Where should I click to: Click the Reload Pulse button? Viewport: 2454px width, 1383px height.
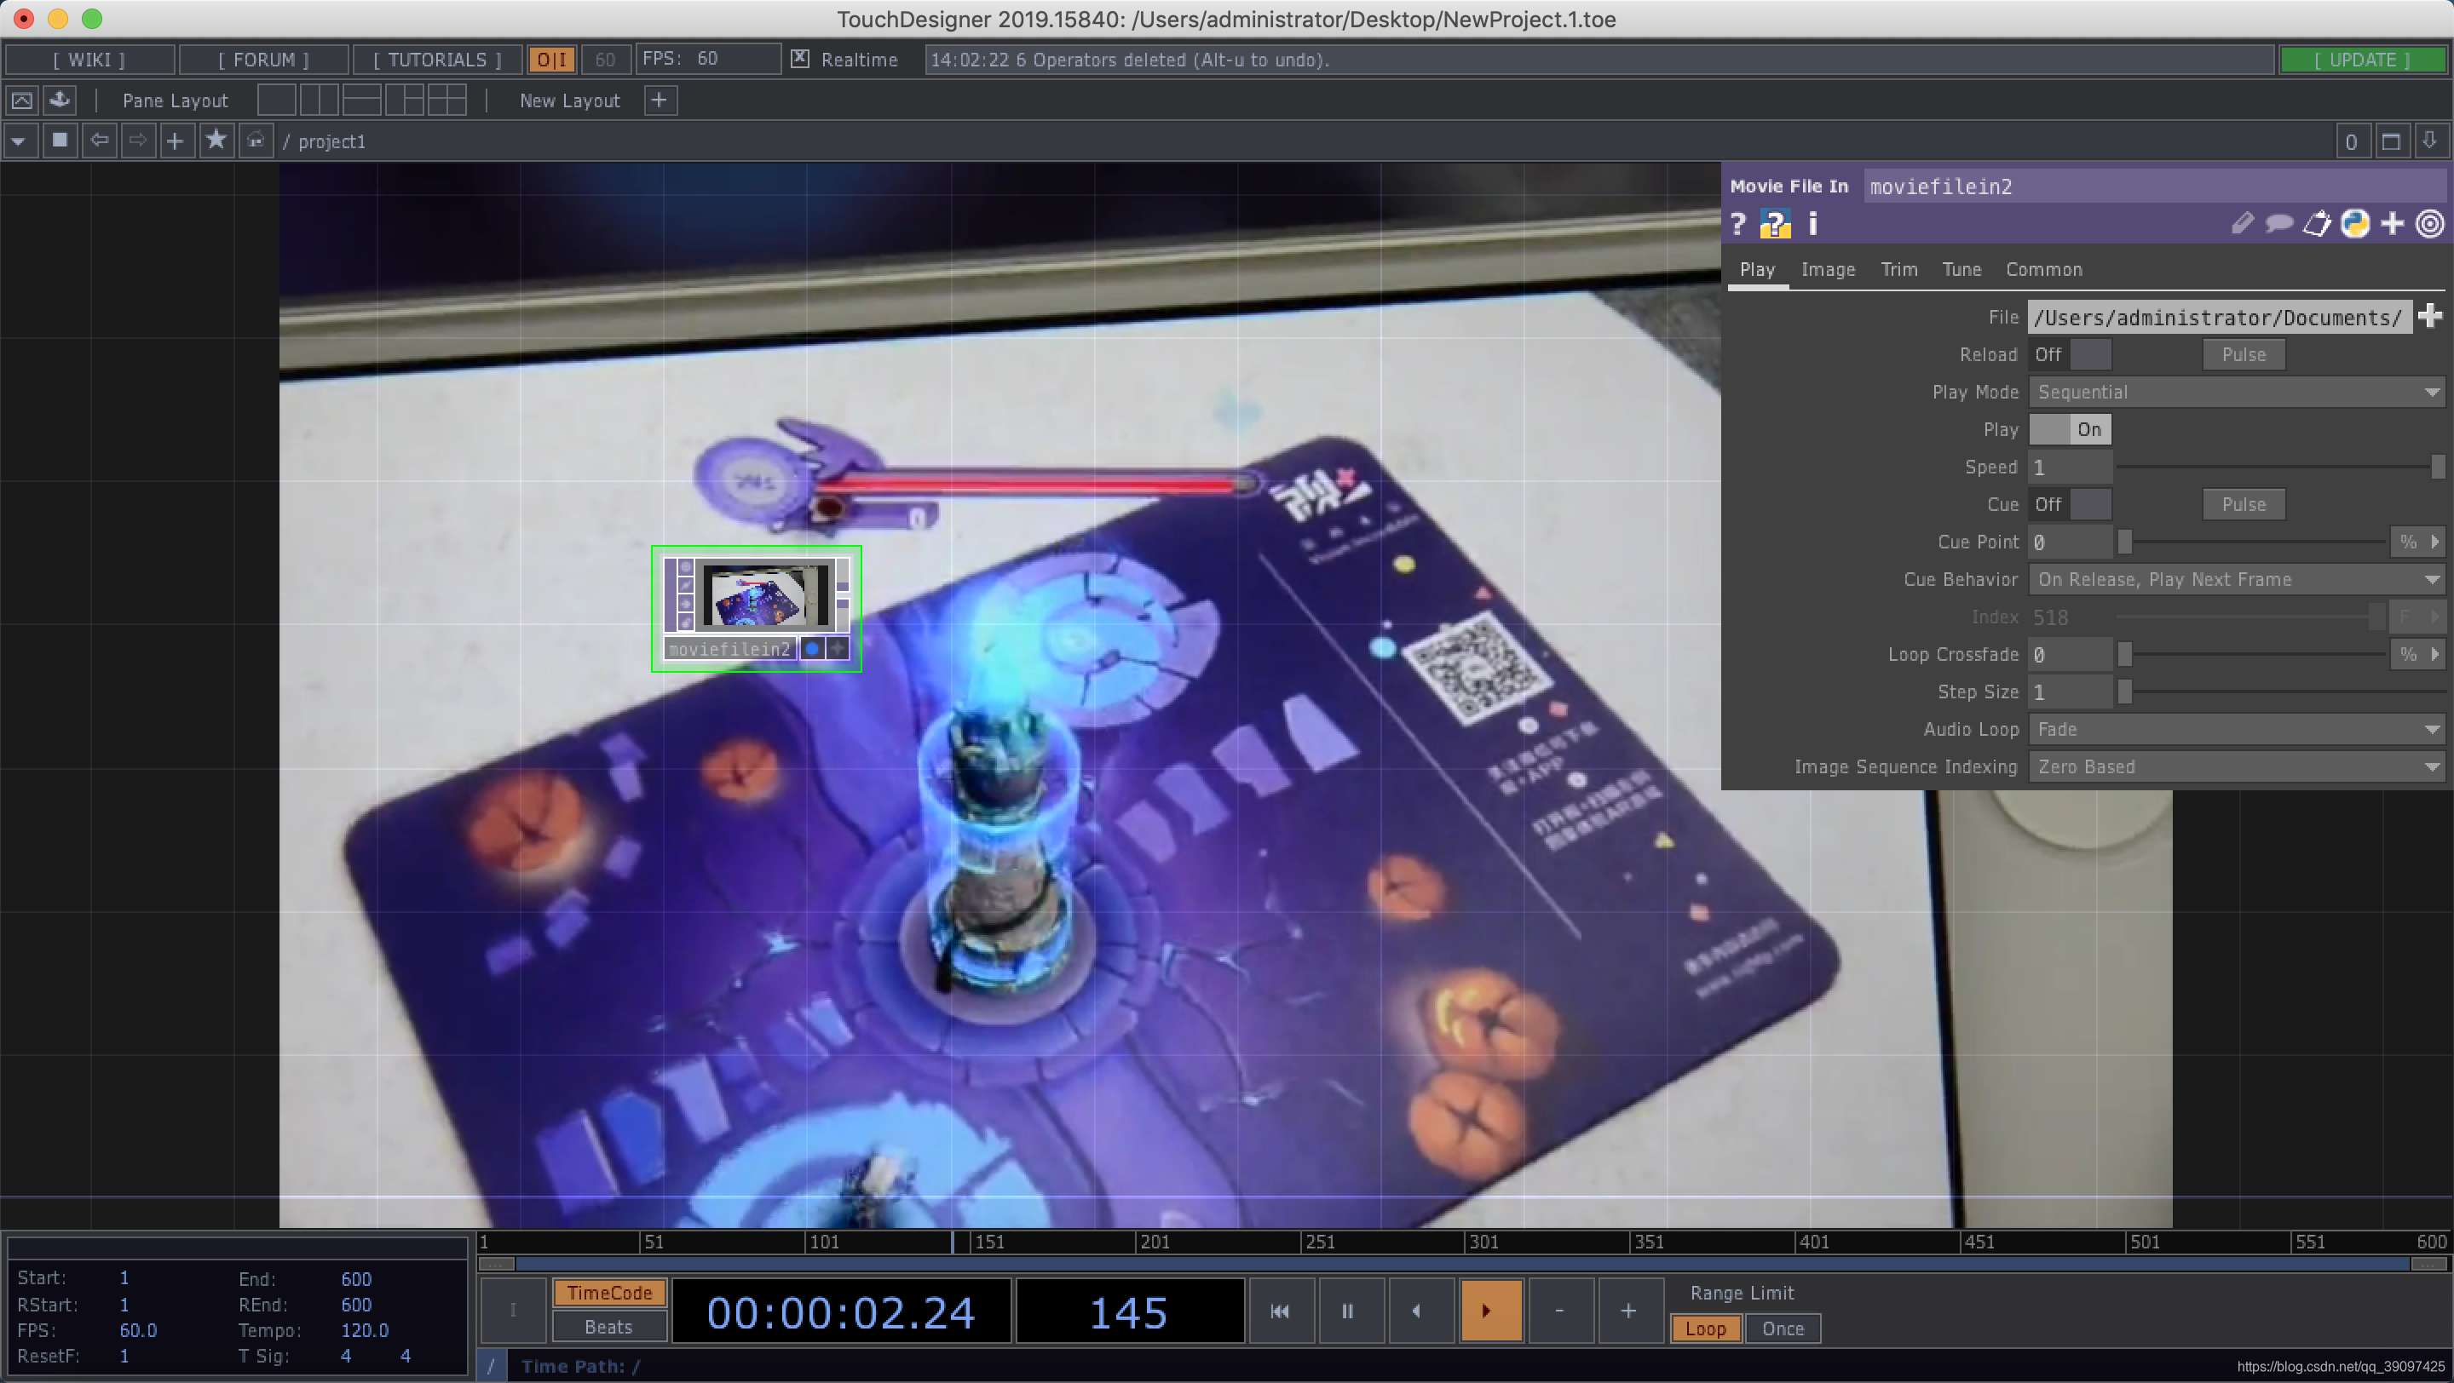point(2244,354)
